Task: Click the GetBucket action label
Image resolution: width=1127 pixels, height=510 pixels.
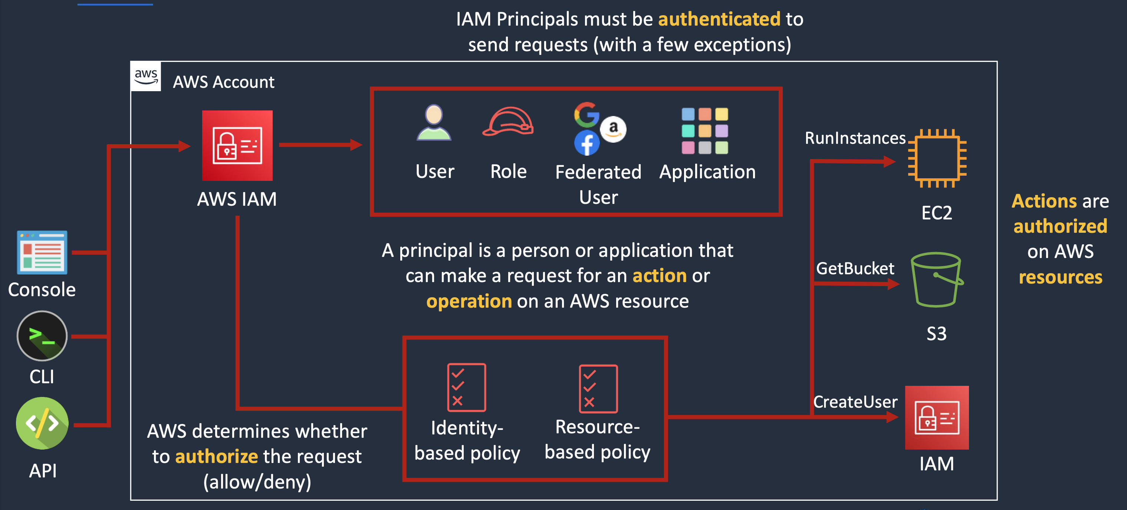Action: (x=855, y=268)
